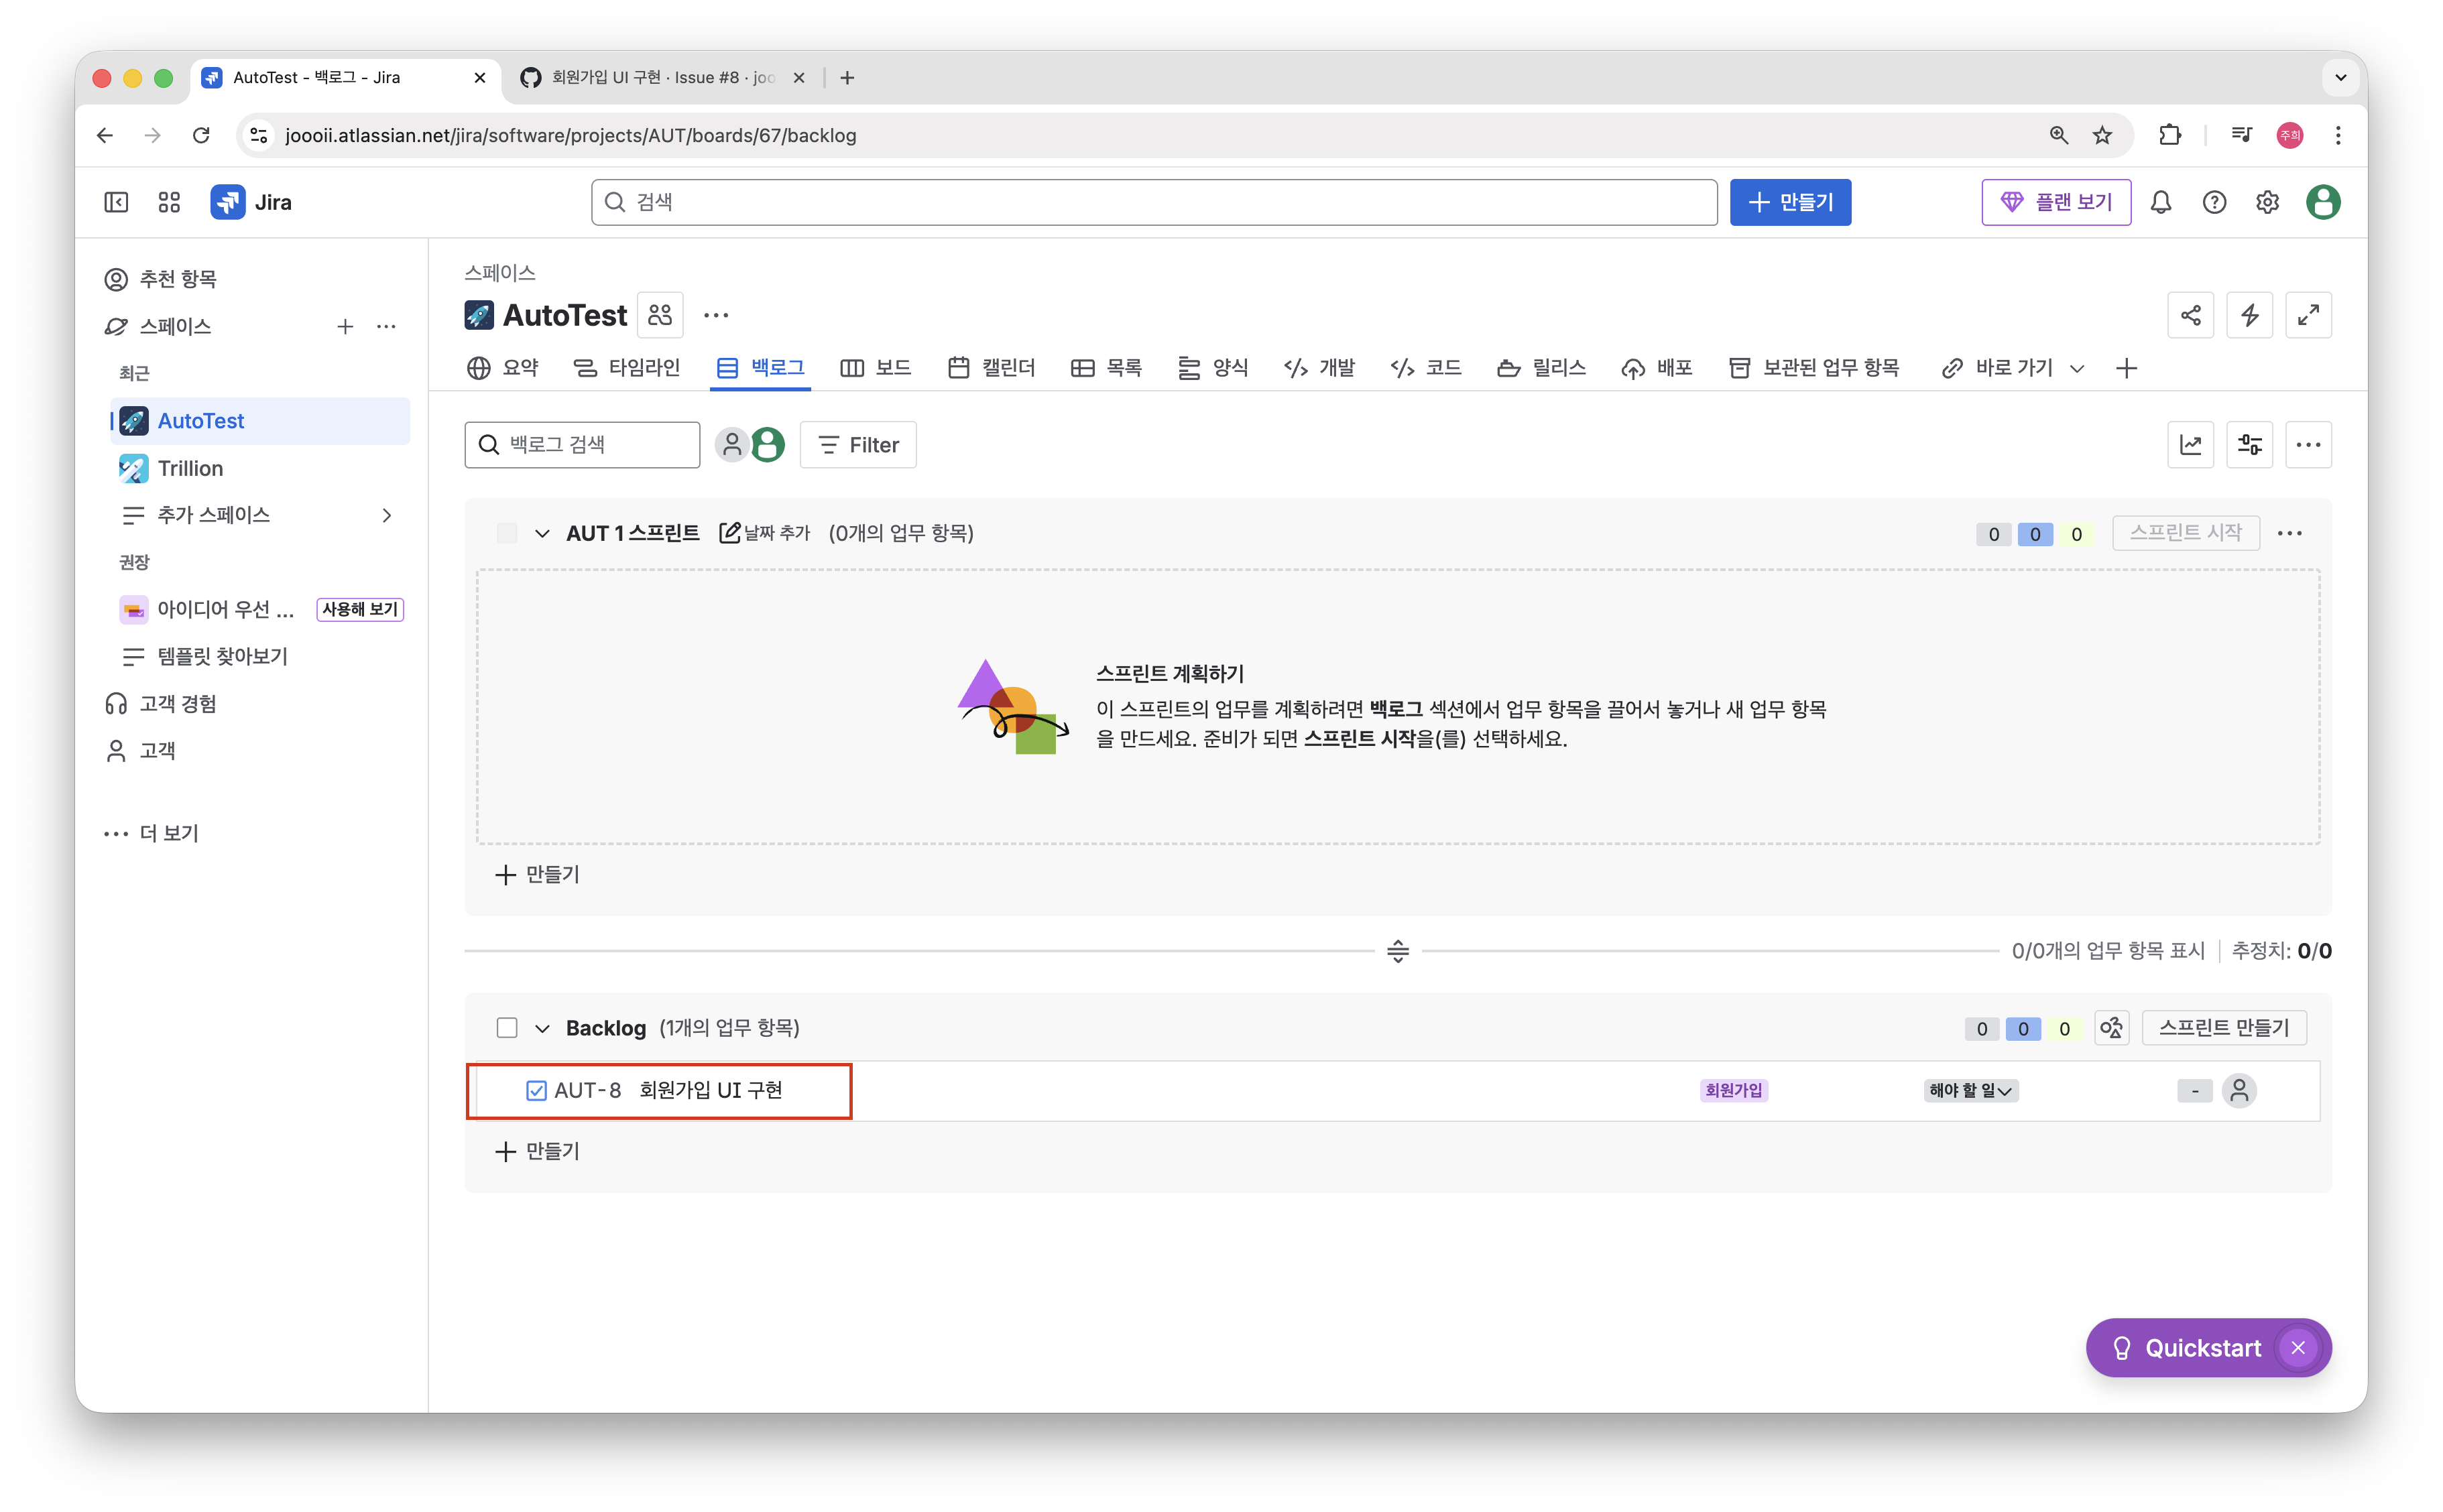Open the app switcher grid icon

pyautogui.click(x=169, y=202)
